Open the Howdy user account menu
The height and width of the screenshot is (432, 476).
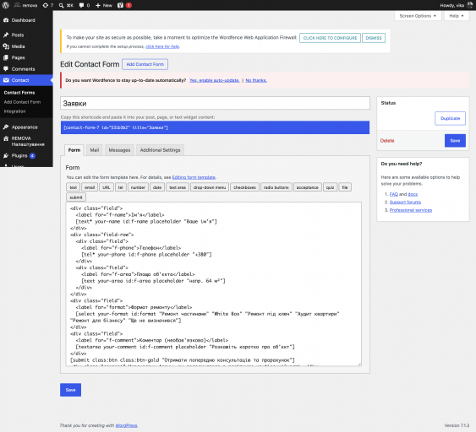pyautogui.click(x=457, y=5)
